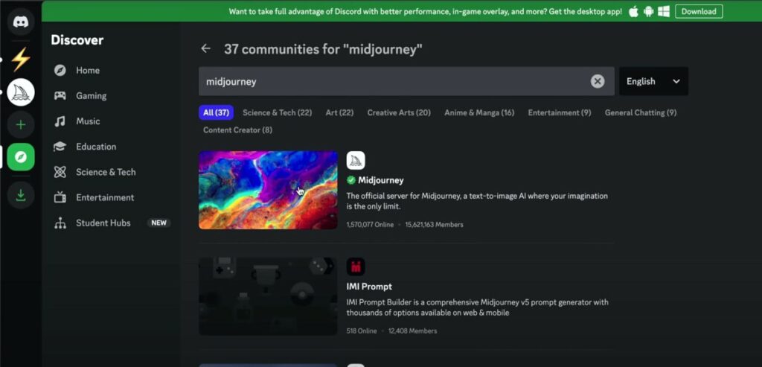Select the green Discover compass icon

pos(21,157)
